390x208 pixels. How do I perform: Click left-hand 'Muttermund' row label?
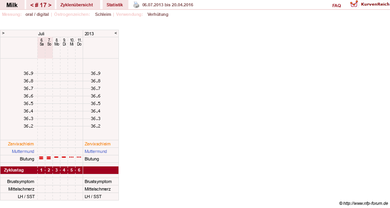click(23, 151)
